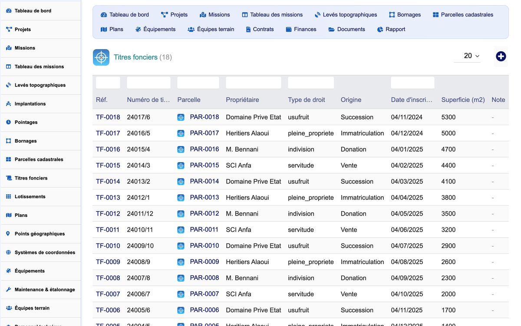The height and width of the screenshot is (326, 521).
Task: Open Lotissements in the sidebar
Action: click(x=40, y=196)
